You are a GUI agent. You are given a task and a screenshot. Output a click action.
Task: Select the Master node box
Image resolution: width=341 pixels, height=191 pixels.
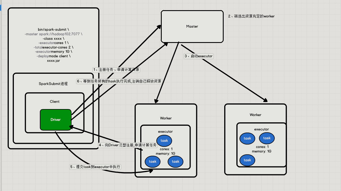192,26
